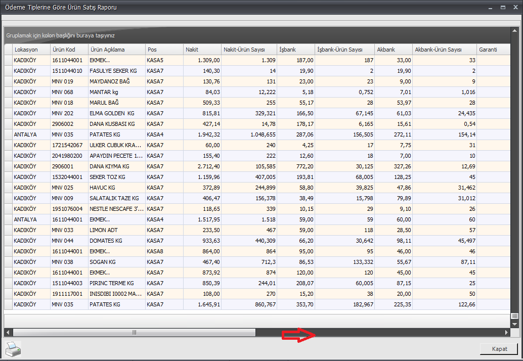523x361 pixels.
Task: Sort by the Lokasyon column header
Action: coord(30,50)
